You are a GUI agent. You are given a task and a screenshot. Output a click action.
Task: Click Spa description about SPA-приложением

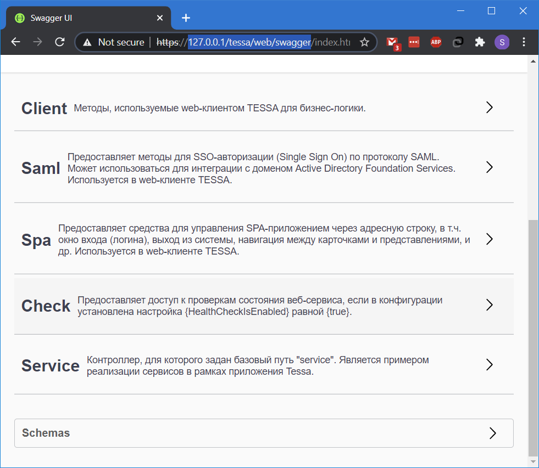coord(264,240)
